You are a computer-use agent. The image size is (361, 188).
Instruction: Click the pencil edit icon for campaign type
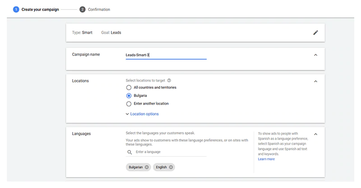(x=315, y=32)
